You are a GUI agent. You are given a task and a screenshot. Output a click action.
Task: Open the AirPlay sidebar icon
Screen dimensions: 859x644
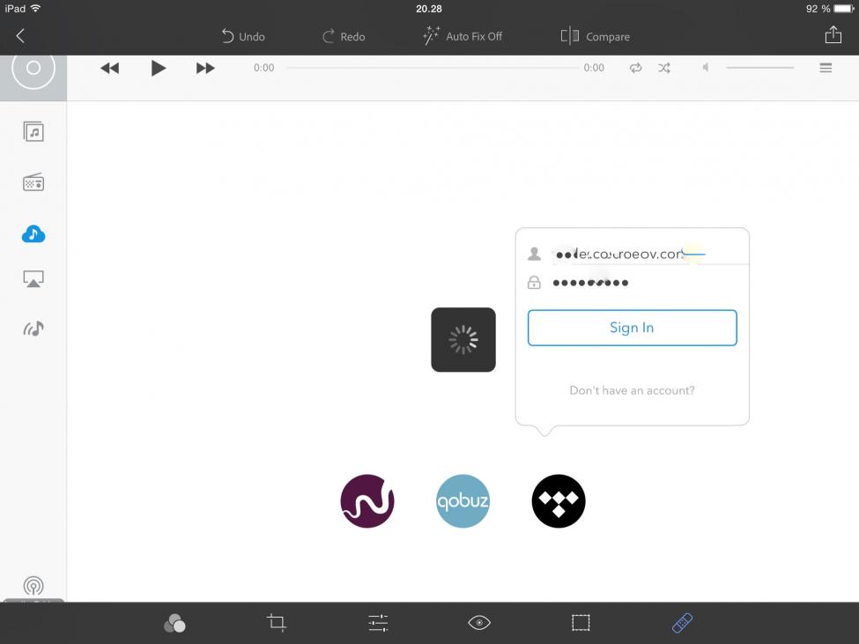click(33, 278)
